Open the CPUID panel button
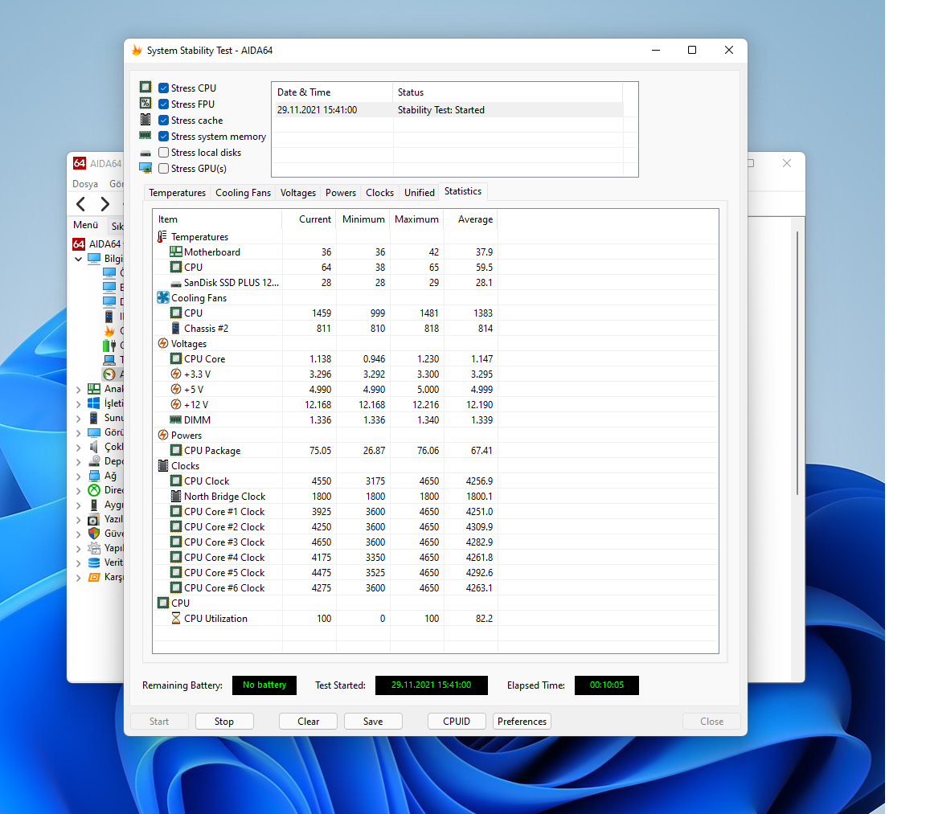926x814 pixels. coord(457,722)
